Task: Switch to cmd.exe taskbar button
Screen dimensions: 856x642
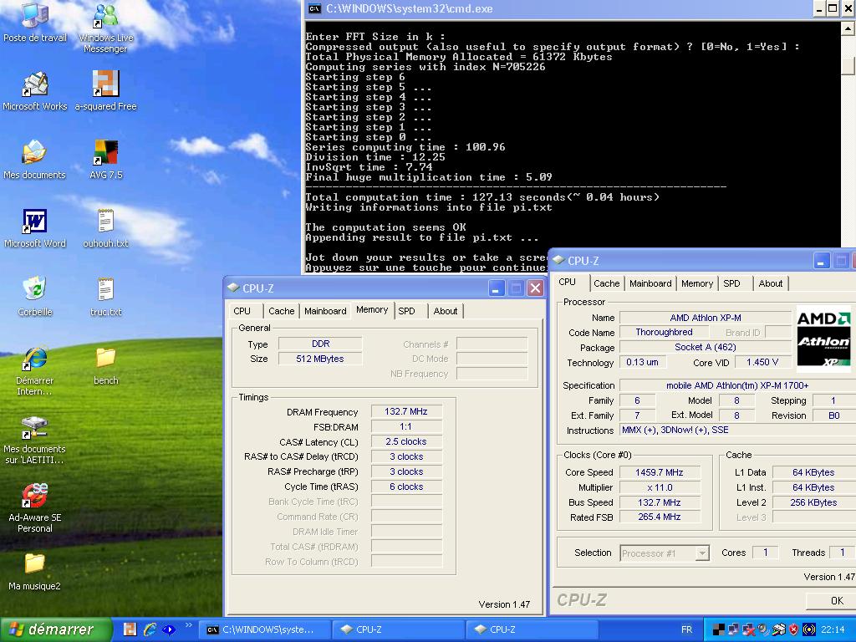Action: click(x=264, y=629)
